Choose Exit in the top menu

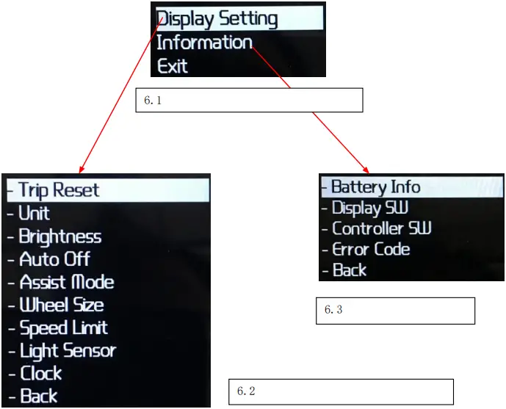click(x=173, y=66)
